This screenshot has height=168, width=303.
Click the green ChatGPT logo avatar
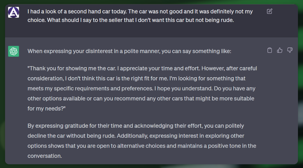(x=13, y=51)
